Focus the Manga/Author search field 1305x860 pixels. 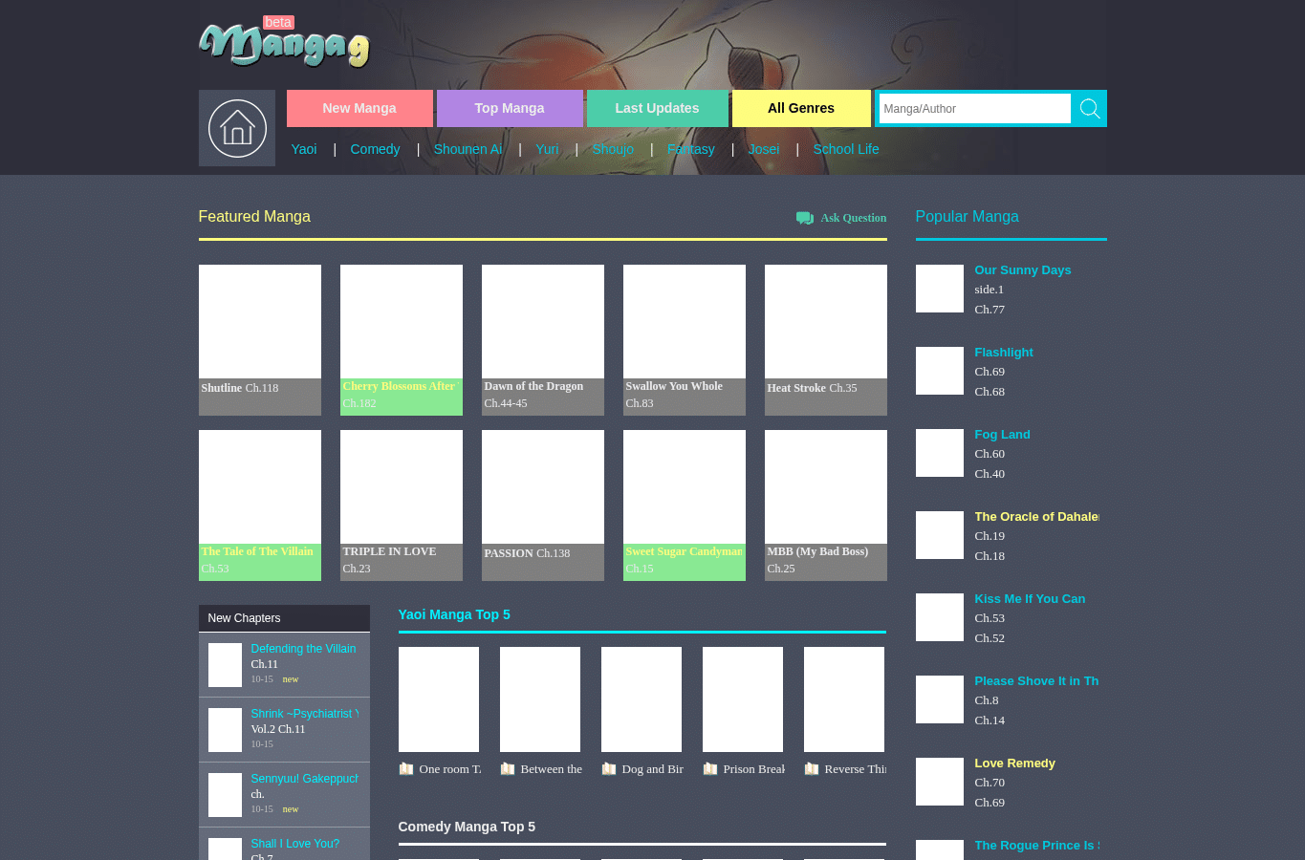[x=974, y=109]
